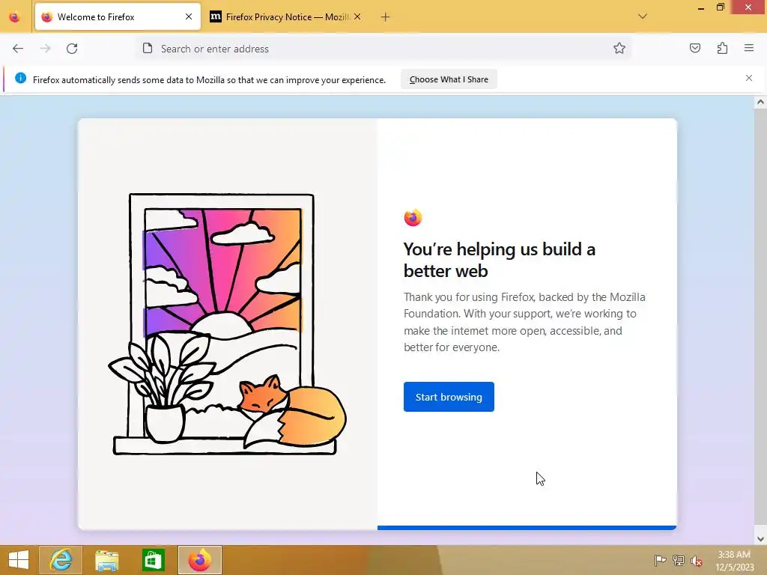Click the fox window illustration
767x575 pixels.
coord(227,324)
